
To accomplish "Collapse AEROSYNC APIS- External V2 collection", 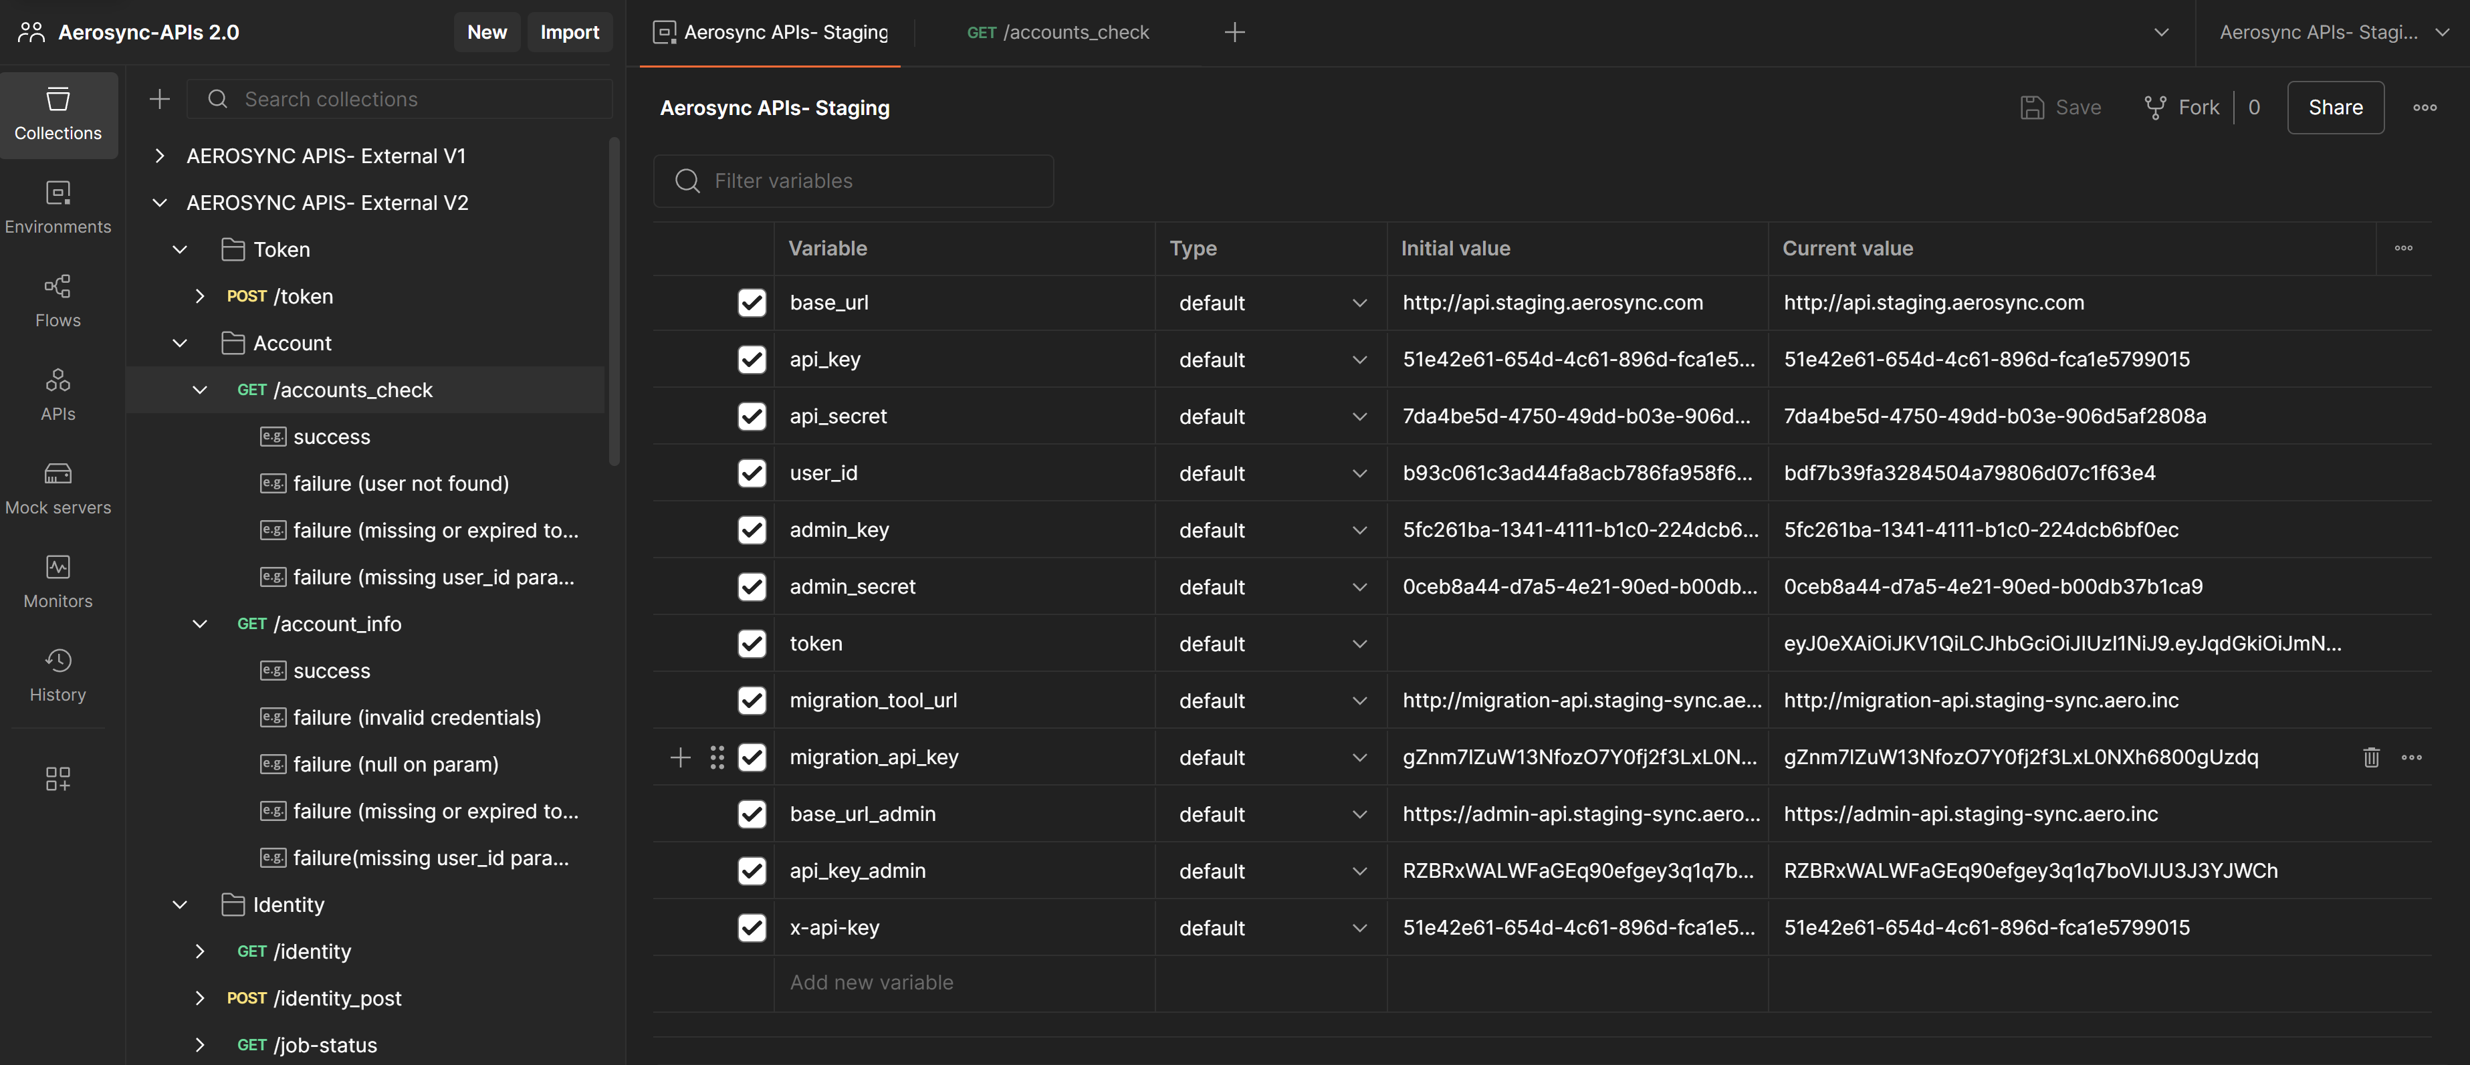I will click(160, 203).
